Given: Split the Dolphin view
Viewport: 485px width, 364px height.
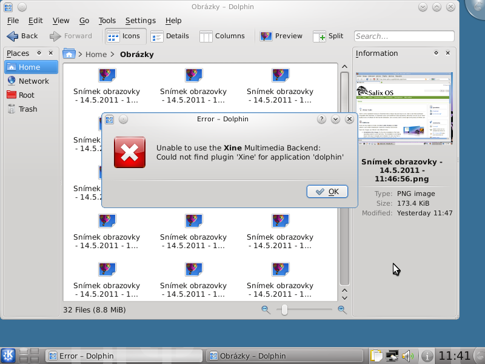Looking at the screenshot, I should (328, 36).
